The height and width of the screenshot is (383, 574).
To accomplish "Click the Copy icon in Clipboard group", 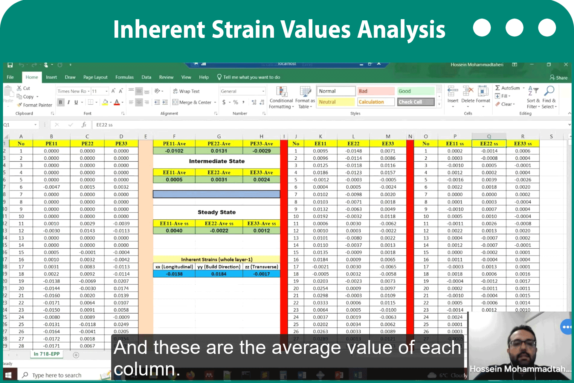I will [x=19, y=97].
